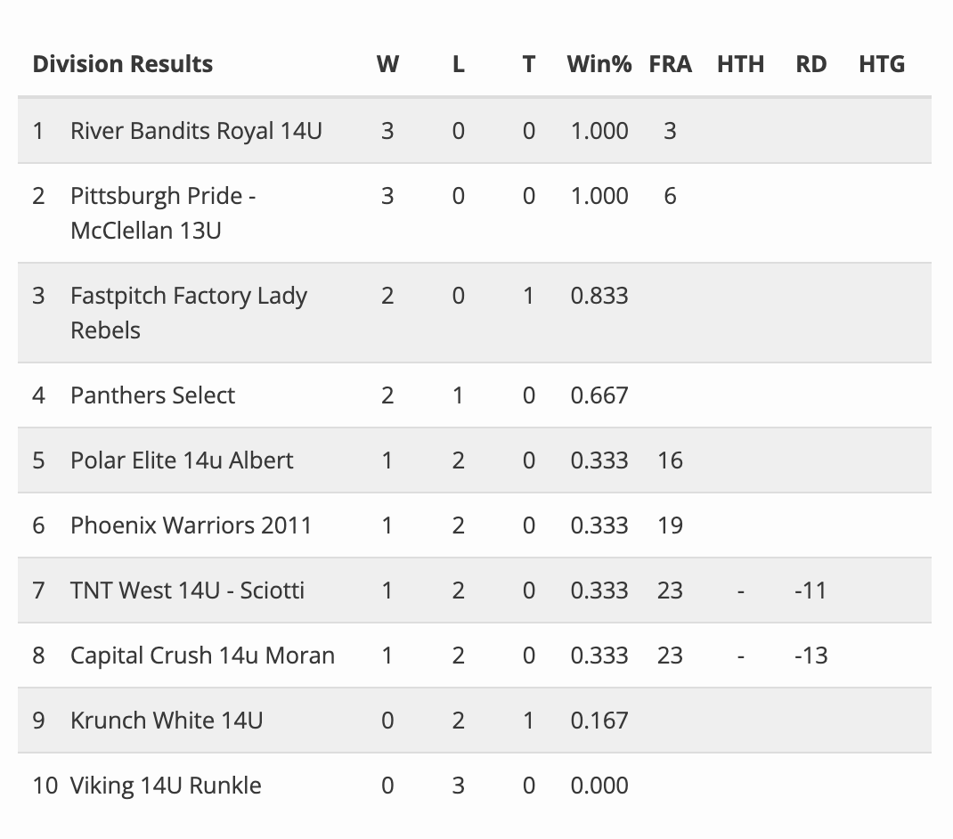
Task: Click the T ties column header
Action: point(529,64)
